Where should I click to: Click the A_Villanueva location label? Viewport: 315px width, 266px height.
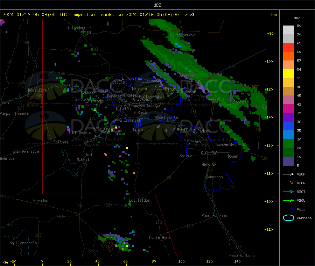coord(183,35)
